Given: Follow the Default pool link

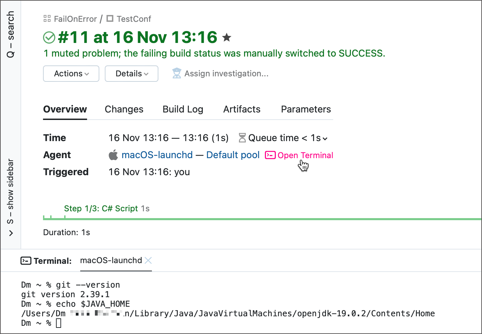Looking at the screenshot, I should pyautogui.click(x=233, y=155).
